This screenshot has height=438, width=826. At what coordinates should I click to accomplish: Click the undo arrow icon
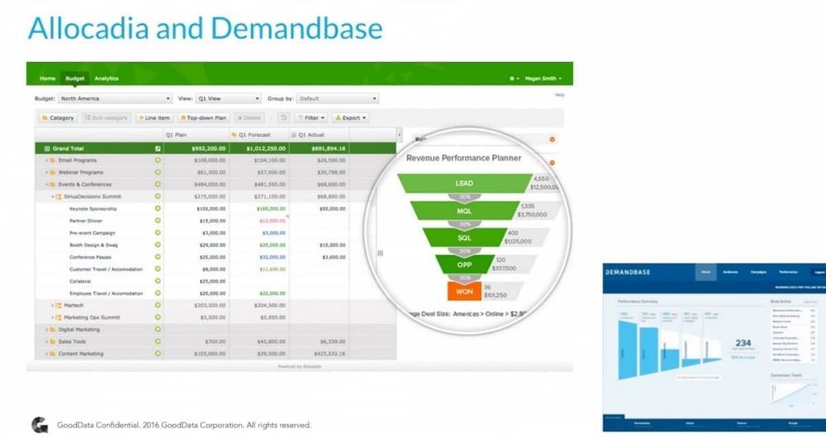(x=283, y=117)
